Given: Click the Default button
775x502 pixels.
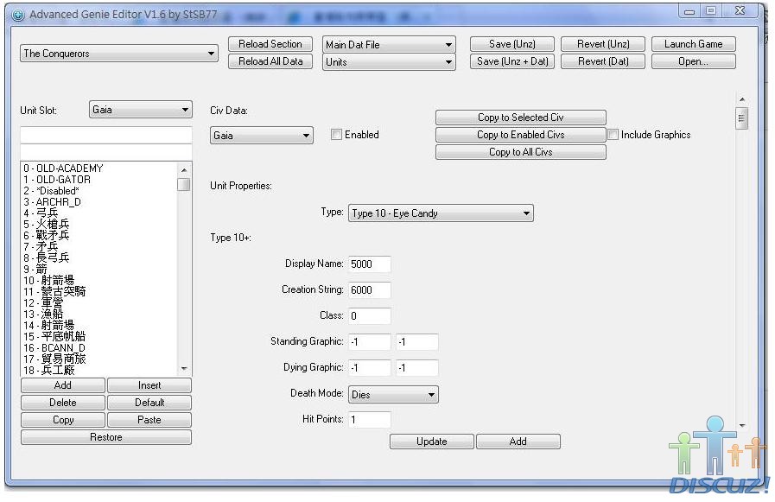Looking at the screenshot, I should (149, 403).
